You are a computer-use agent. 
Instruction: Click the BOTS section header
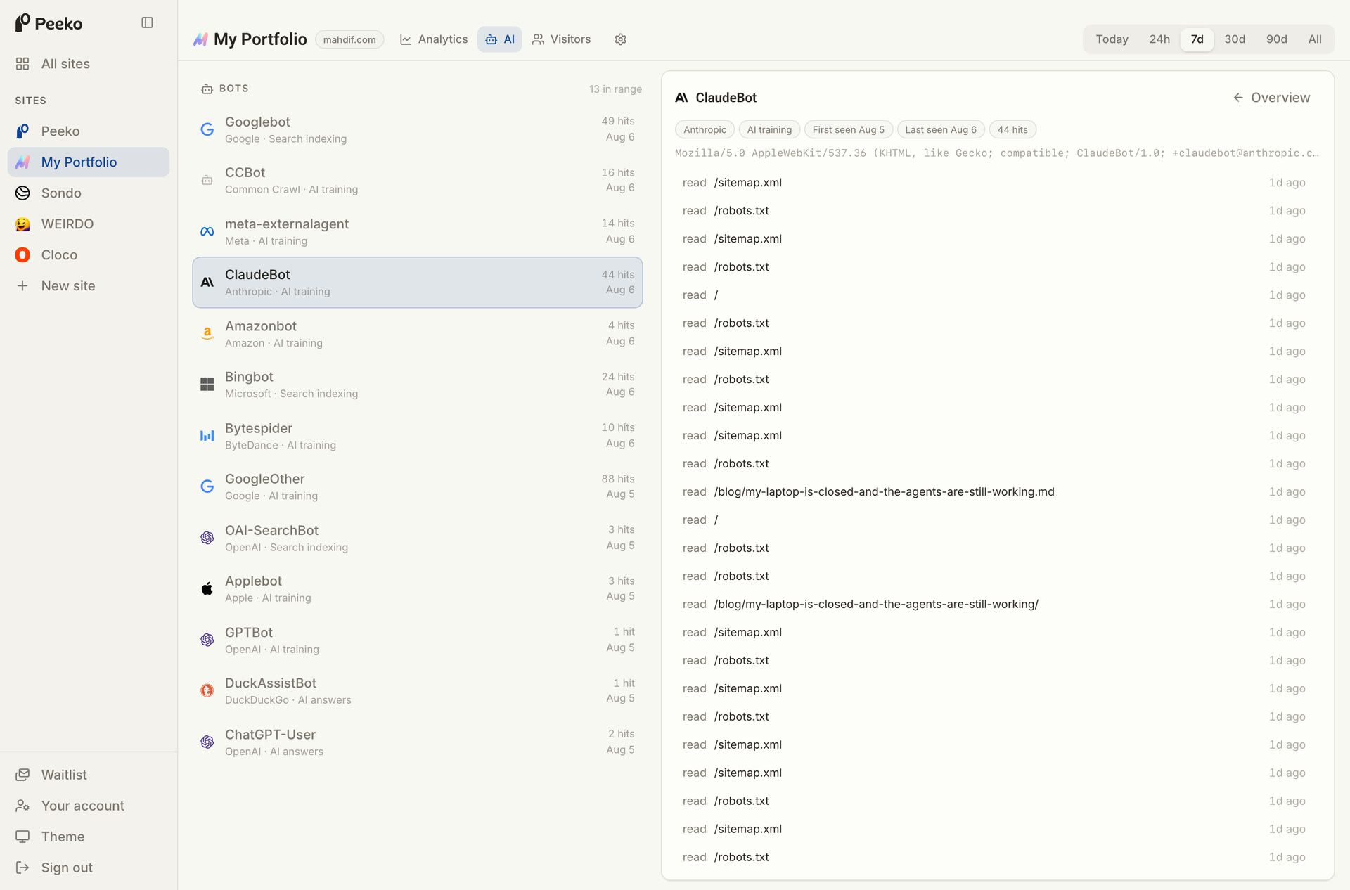[225, 89]
